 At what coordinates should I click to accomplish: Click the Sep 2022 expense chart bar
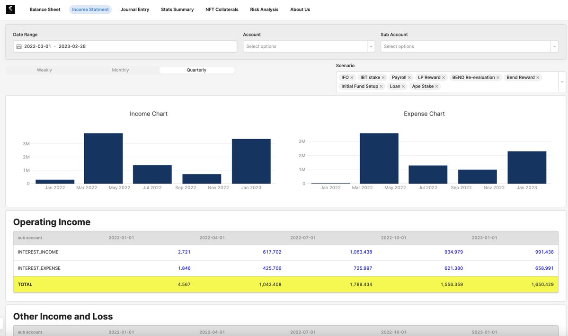pos(478,177)
